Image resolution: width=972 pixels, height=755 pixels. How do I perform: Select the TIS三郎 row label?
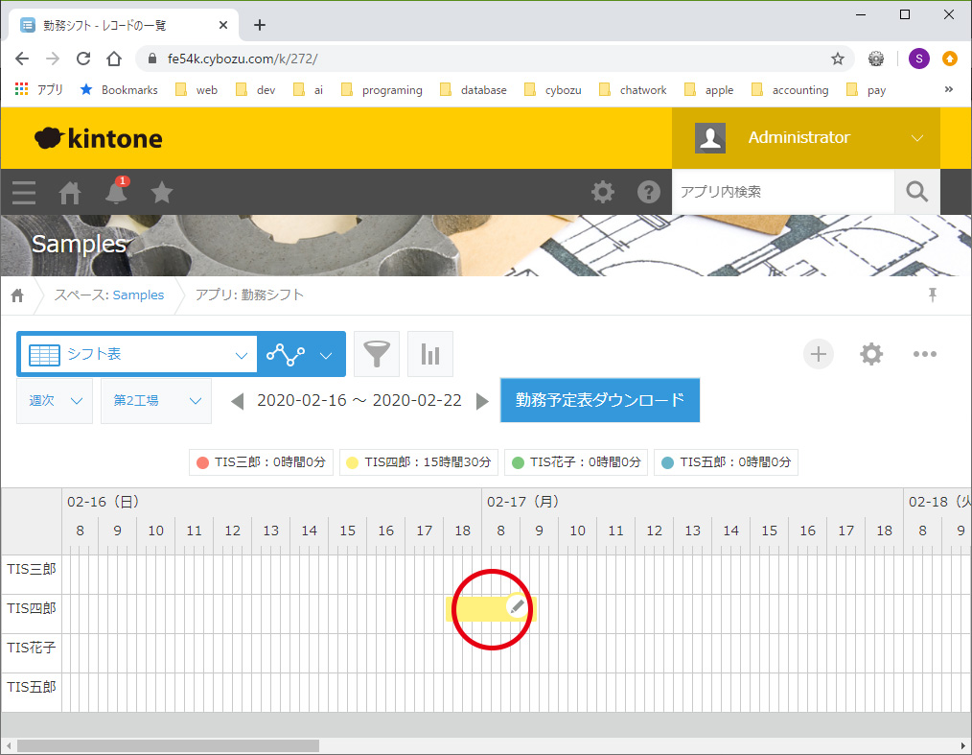(32, 569)
